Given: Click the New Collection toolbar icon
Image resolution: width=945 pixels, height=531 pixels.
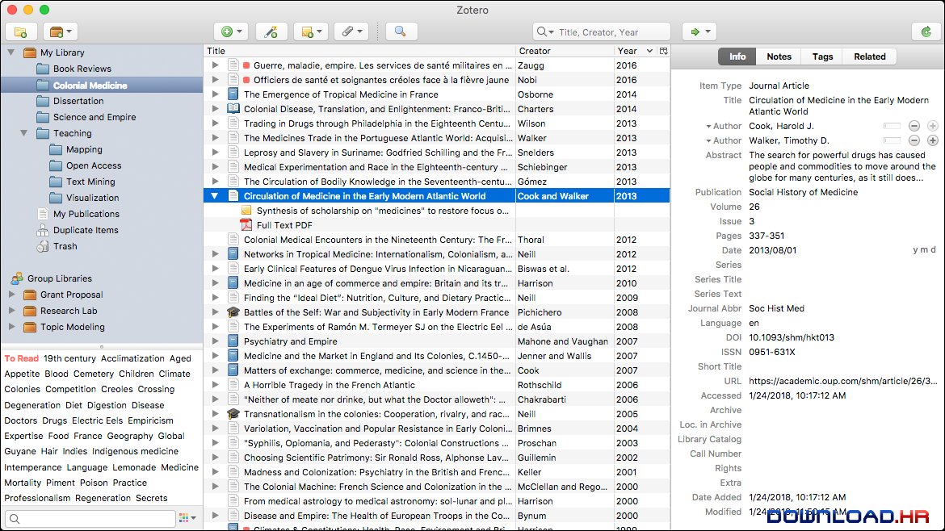Looking at the screenshot, I should coord(21,32).
